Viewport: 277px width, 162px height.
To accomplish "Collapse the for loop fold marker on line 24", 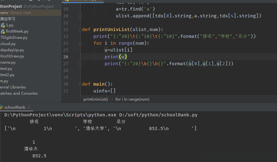I will [80, 43].
